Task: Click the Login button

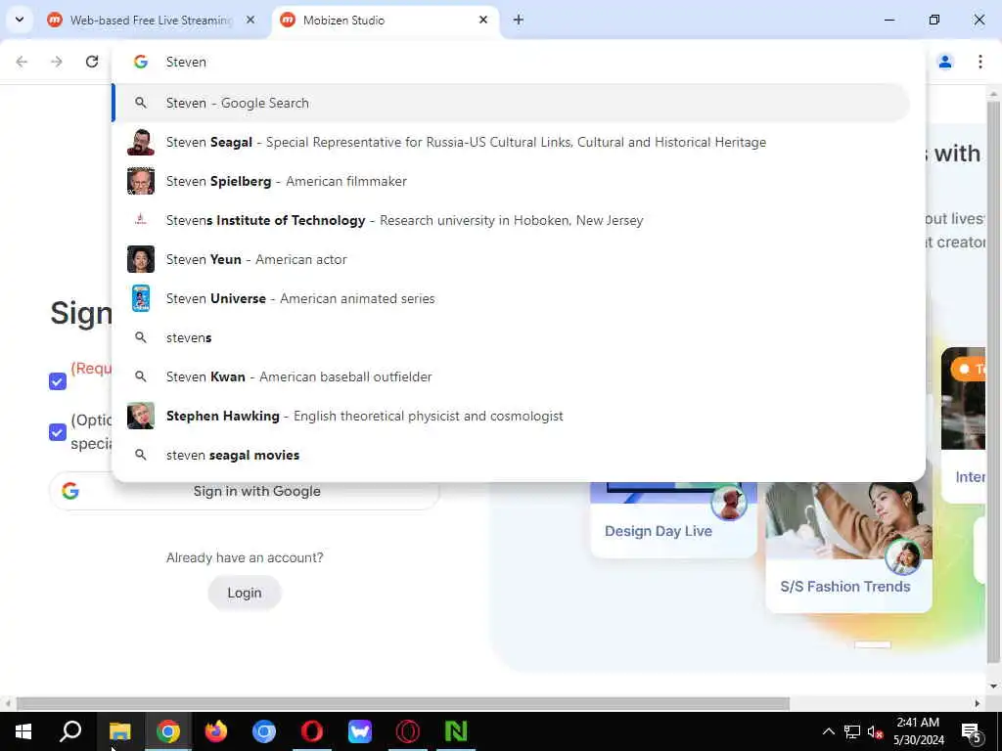Action: 245,593
